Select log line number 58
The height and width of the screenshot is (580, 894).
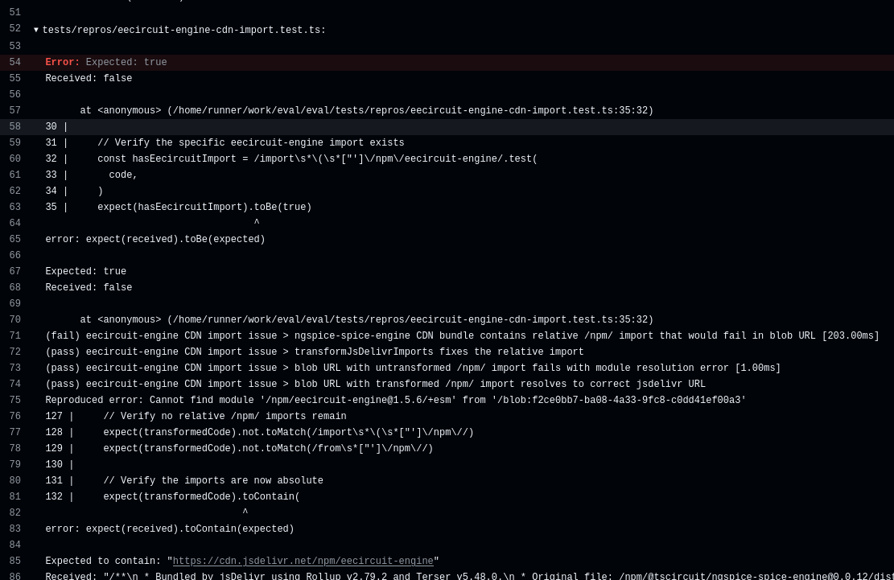pos(14,126)
